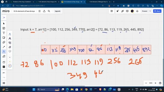Open shapes and diagram apps tool
This screenshot has width=164, height=92.
coord(4,56)
